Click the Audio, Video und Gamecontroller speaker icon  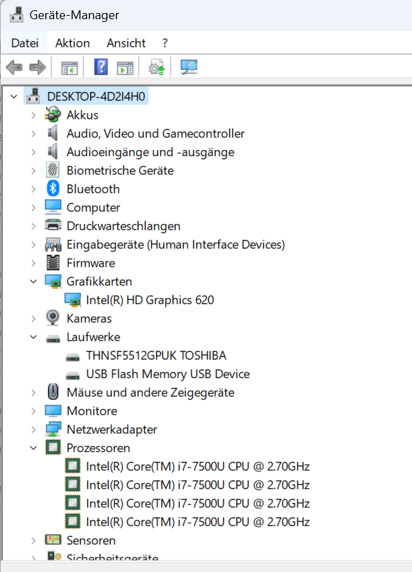coord(53,133)
